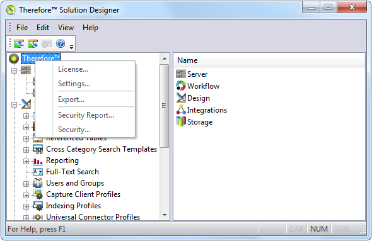Screen dimensions: 372x241
Task: Select Indexing Profiles tree item
Action: (73, 206)
